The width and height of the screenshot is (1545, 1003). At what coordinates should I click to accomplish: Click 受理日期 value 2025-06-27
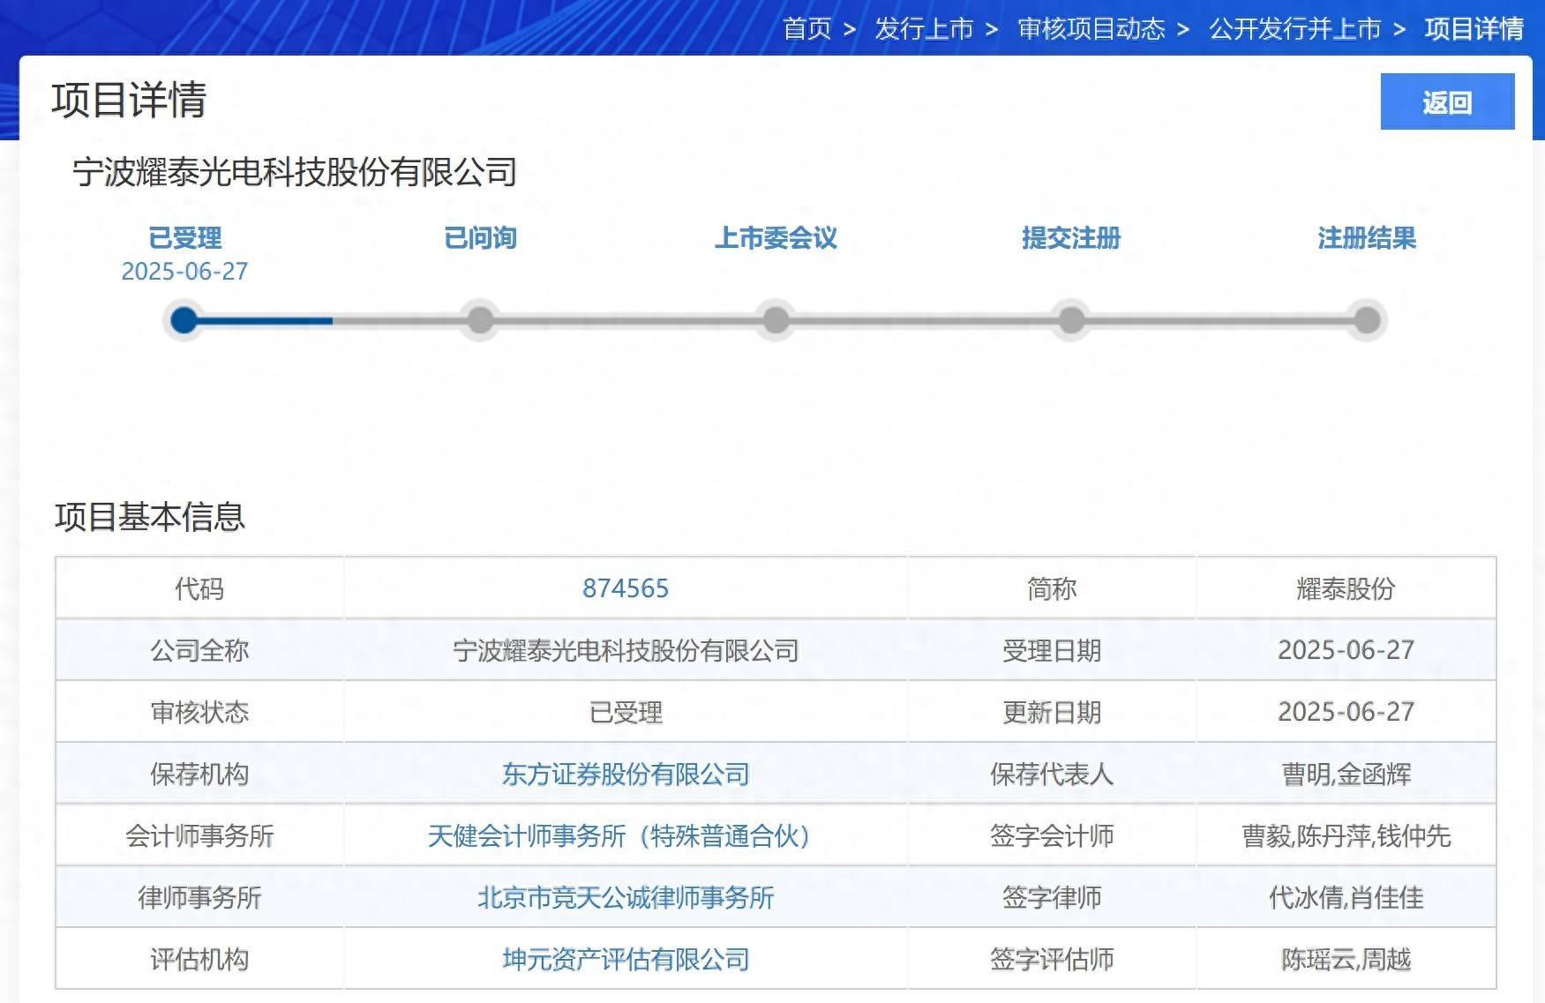point(1346,650)
